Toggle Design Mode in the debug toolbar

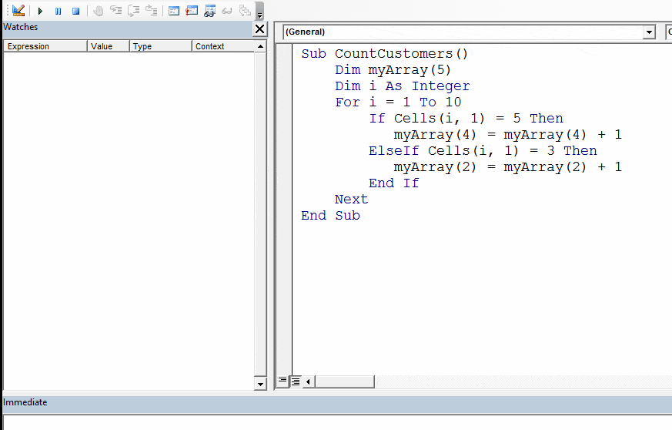[18, 10]
